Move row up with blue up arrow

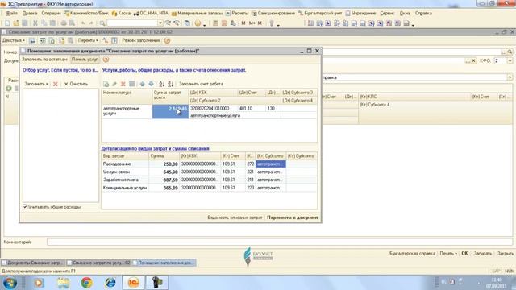pyautogui.click(x=142, y=84)
